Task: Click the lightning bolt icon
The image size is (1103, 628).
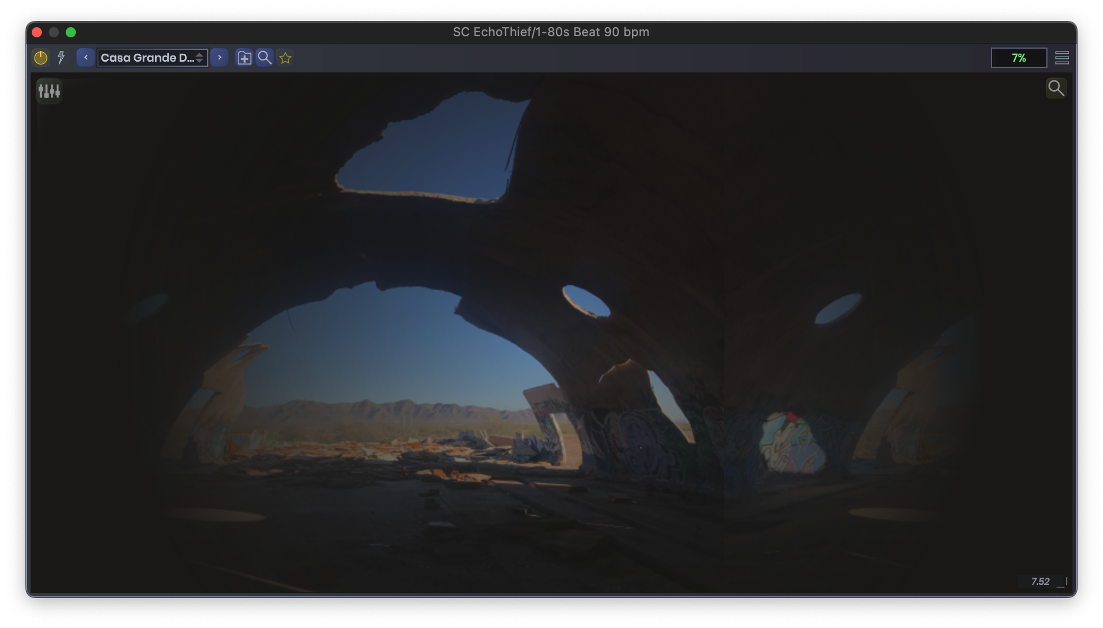Action: click(61, 58)
